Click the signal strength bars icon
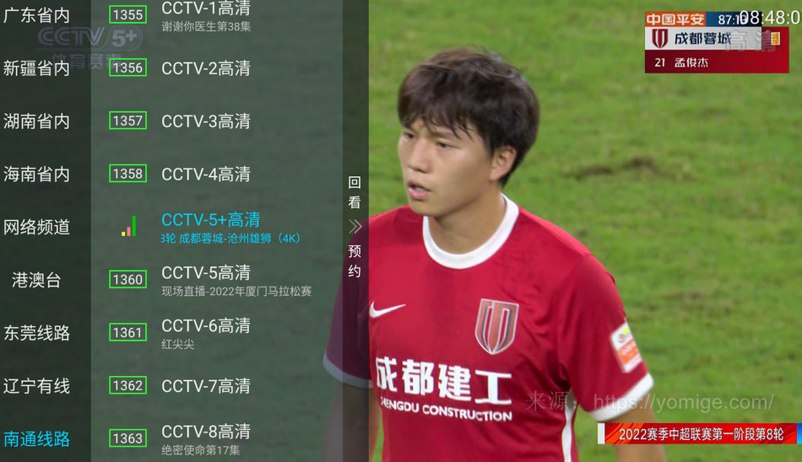Screen dimensions: 802x462 (x=128, y=227)
